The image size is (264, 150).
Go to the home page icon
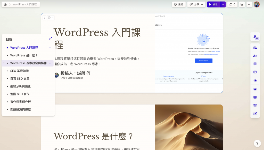[5, 4]
